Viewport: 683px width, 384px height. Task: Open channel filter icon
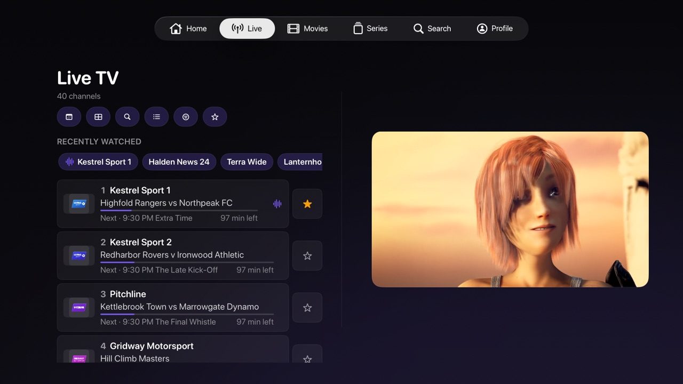click(186, 117)
